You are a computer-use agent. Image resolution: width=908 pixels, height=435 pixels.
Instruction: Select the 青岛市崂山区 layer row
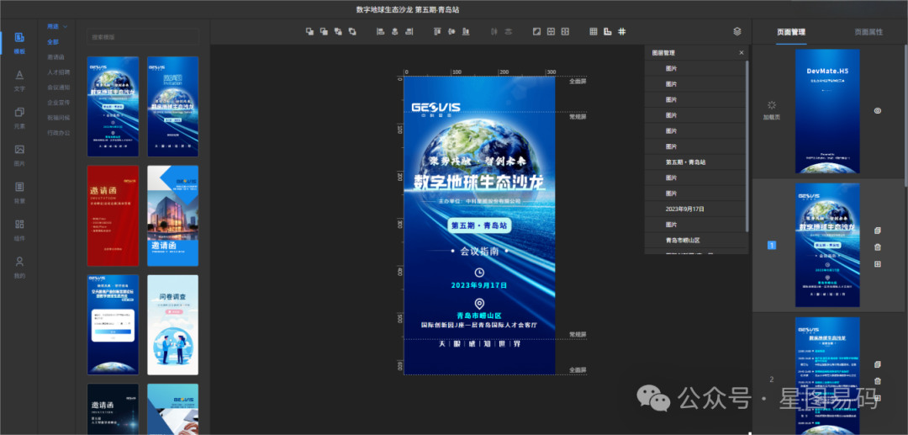tap(695, 240)
